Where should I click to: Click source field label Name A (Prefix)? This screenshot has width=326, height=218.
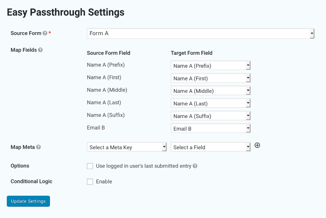click(x=106, y=65)
